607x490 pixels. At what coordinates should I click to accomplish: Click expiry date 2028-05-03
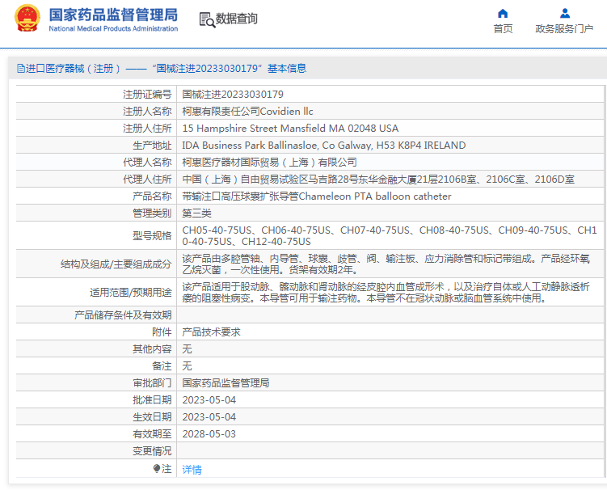click(209, 434)
